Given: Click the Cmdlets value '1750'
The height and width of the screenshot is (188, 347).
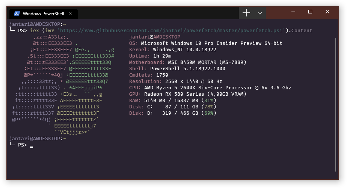Looking at the screenshot, I should pos(162,75).
